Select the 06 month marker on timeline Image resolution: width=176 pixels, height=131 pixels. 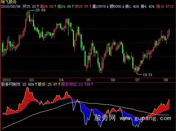pyautogui.click(x=113, y=80)
